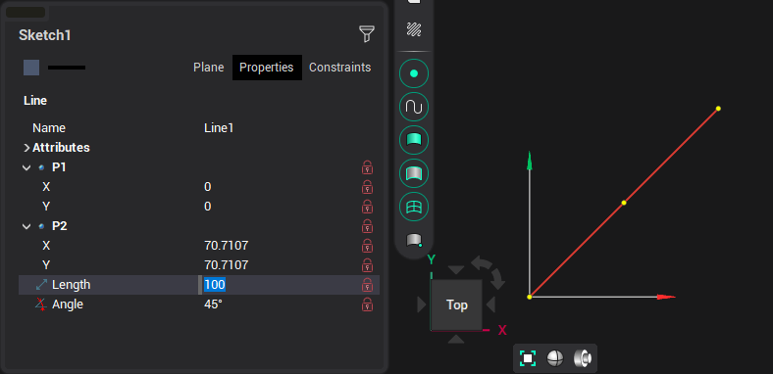773x374 pixels.
Task: Click the Angle constraint icon
Action: tap(41, 304)
